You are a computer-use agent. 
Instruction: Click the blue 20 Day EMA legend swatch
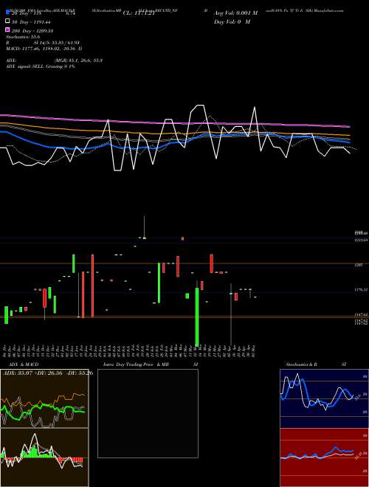8,13
